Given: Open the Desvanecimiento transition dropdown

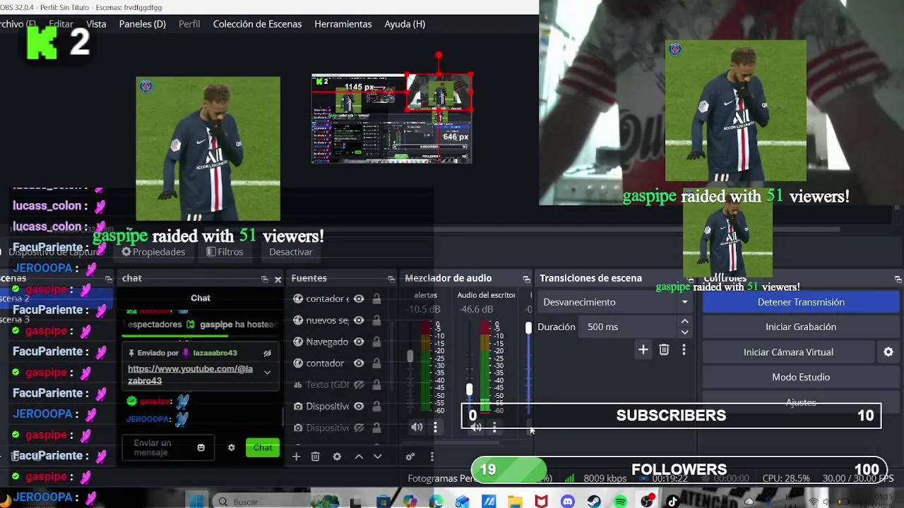Looking at the screenshot, I should [615, 302].
